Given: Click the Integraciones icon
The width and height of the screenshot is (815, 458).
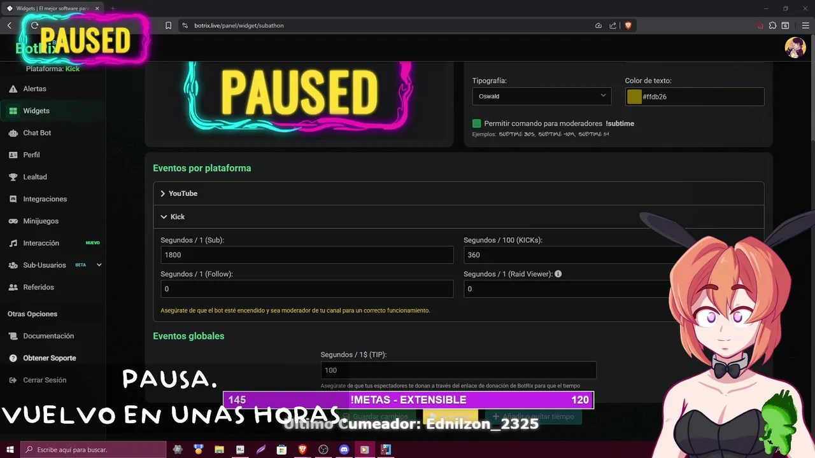Looking at the screenshot, I should coord(13,199).
